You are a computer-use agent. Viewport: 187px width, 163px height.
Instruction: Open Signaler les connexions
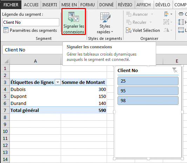(x=74, y=22)
